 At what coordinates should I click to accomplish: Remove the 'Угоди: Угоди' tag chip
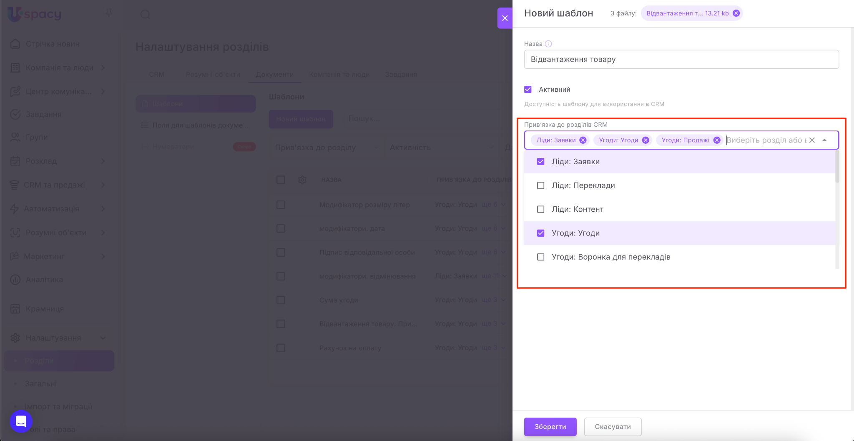point(646,140)
